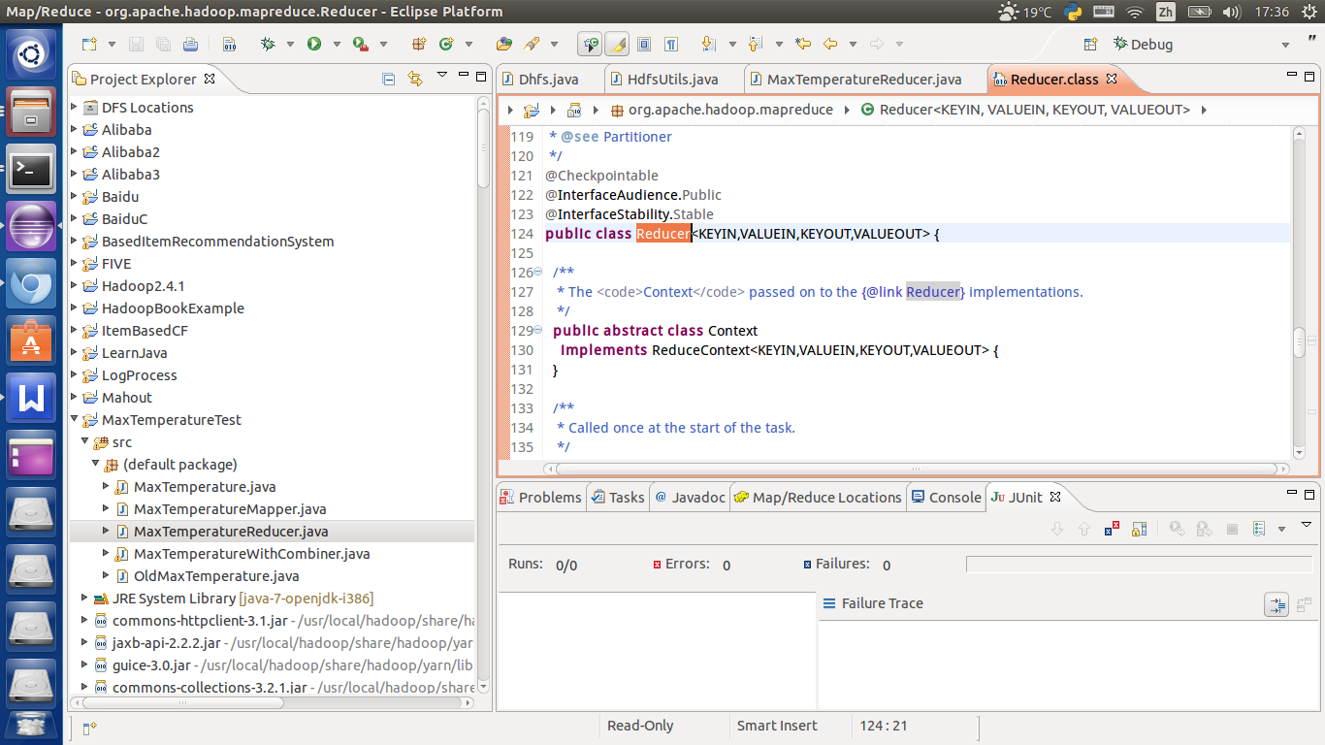Toggle Mark Occurrences highlighter button
Screen dimensions: 1325x745
click(x=617, y=45)
